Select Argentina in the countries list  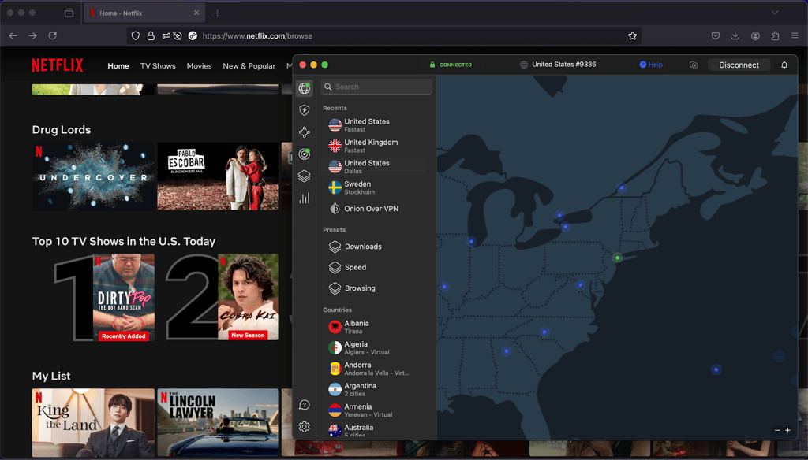[x=374, y=390]
